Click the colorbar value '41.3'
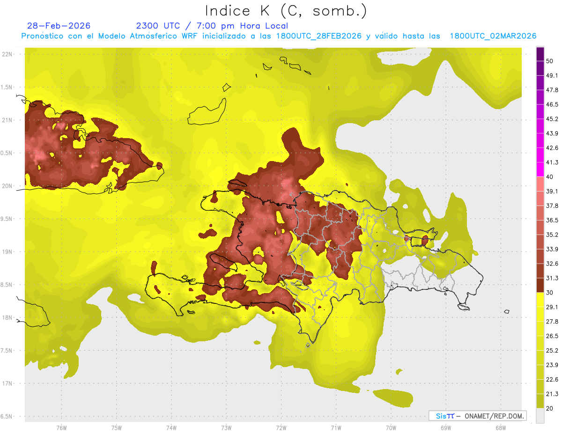Screen dimensions: 562x434 (x=552, y=162)
